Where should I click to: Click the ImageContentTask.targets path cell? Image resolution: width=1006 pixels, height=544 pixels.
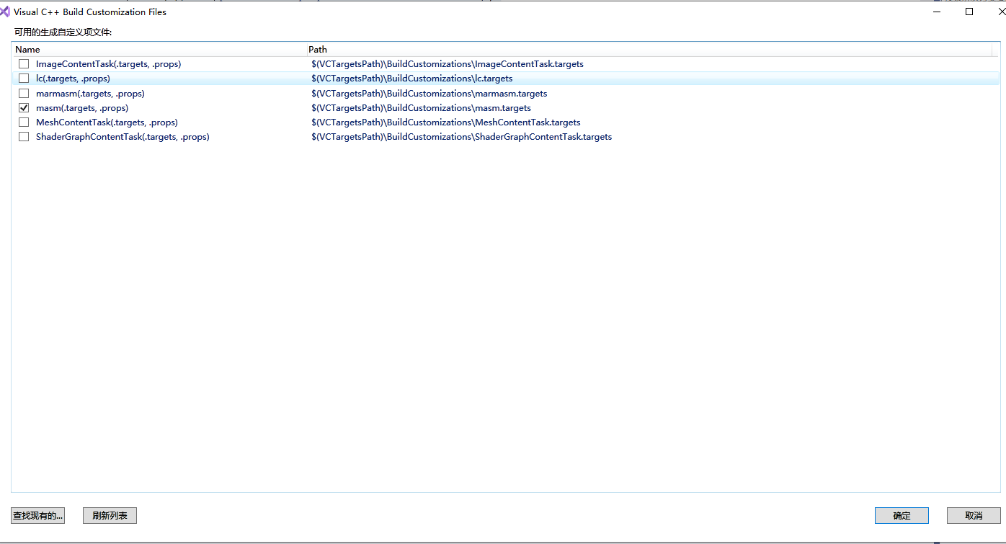448,64
